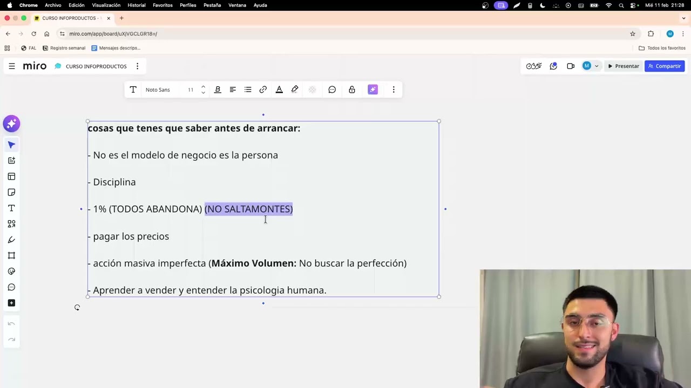Toggle bulleted list formatting
This screenshot has height=388, width=691.
pos(248,89)
